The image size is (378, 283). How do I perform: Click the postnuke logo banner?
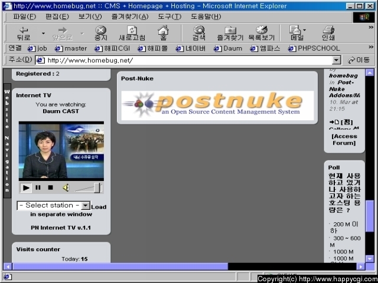point(217,106)
